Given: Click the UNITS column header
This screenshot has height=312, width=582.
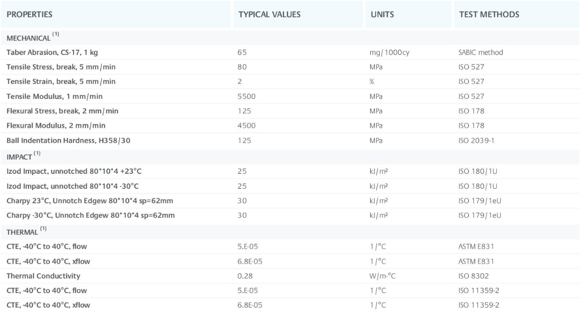Looking at the screenshot, I should 382,14.
